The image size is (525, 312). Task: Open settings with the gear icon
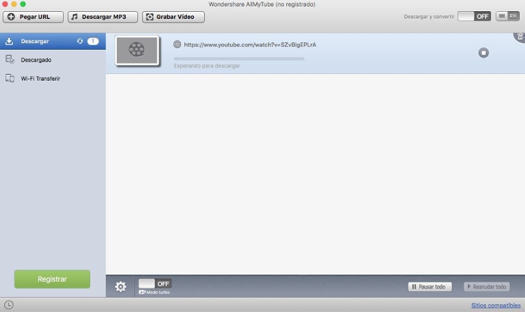[121, 286]
